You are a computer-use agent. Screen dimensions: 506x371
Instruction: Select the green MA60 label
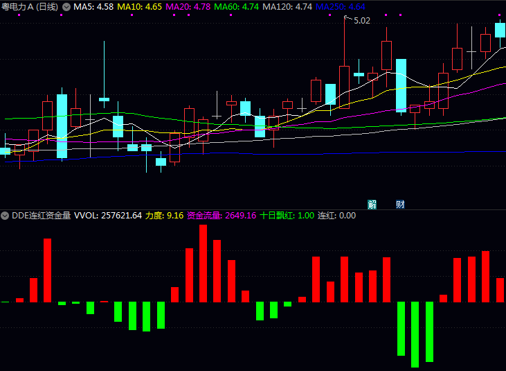(237, 6)
